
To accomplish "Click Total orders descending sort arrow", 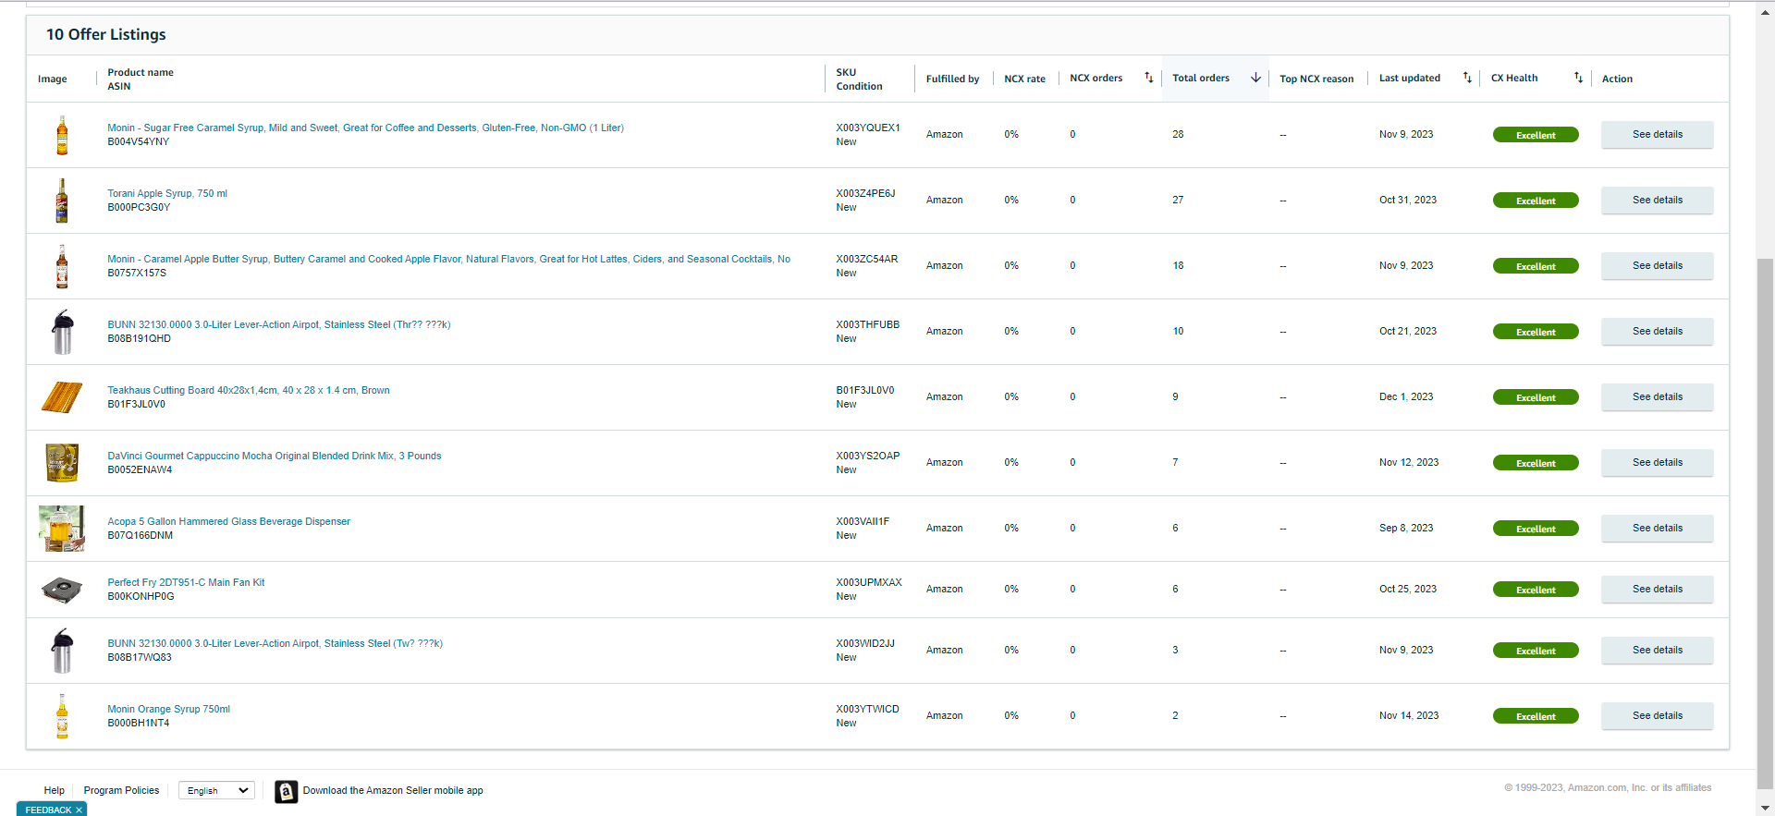I will [x=1255, y=78].
